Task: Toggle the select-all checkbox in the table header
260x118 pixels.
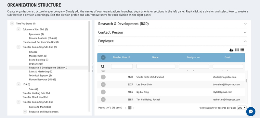Action: (103, 58)
